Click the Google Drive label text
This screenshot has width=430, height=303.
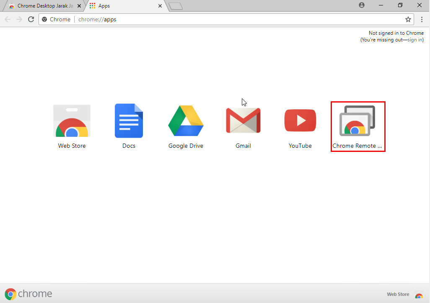point(186,146)
